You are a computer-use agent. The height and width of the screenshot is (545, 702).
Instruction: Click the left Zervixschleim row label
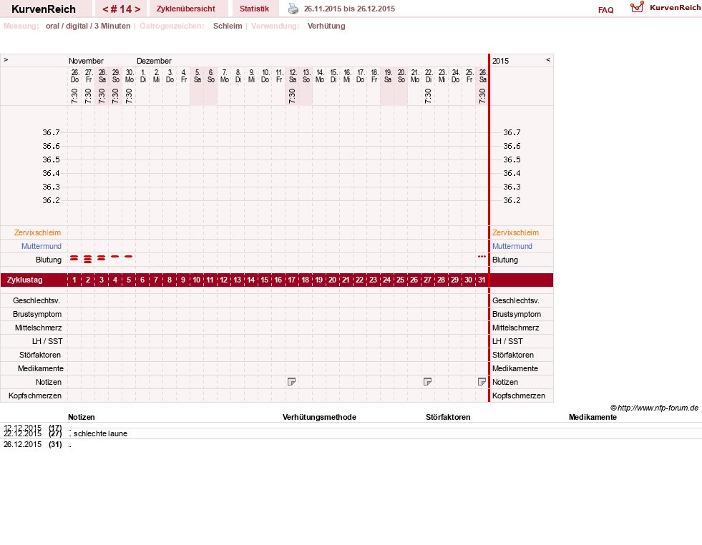click(38, 232)
